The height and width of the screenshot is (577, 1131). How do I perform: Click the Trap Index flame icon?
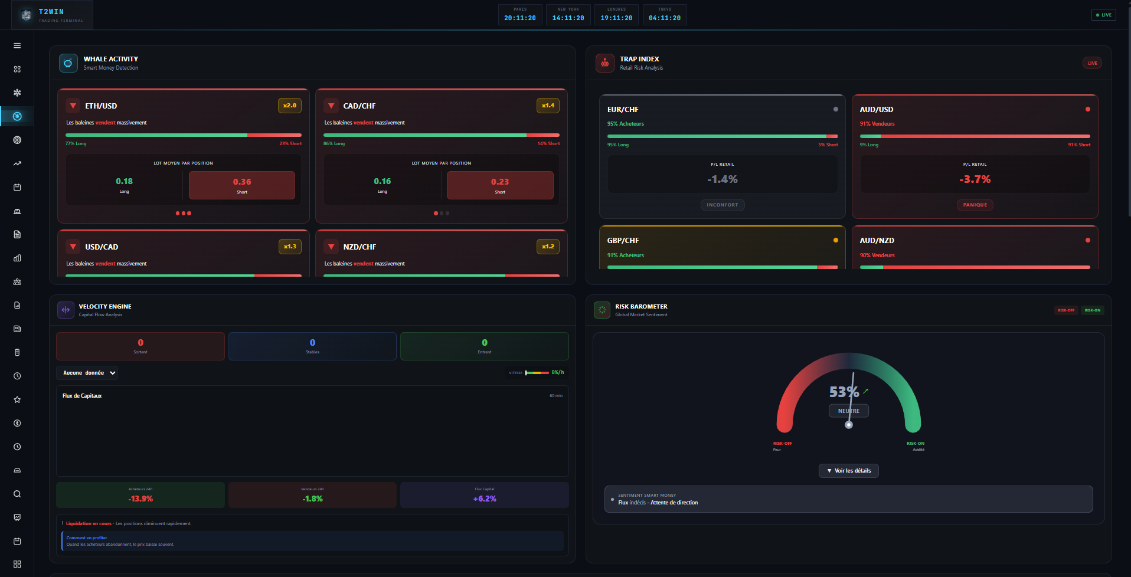click(x=604, y=63)
